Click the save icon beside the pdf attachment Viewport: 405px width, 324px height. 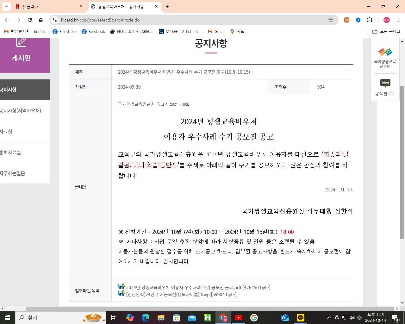[121, 287]
